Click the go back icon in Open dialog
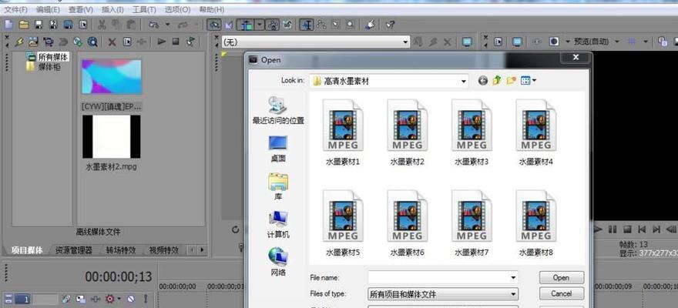This screenshot has height=308, width=678. click(483, 80)
